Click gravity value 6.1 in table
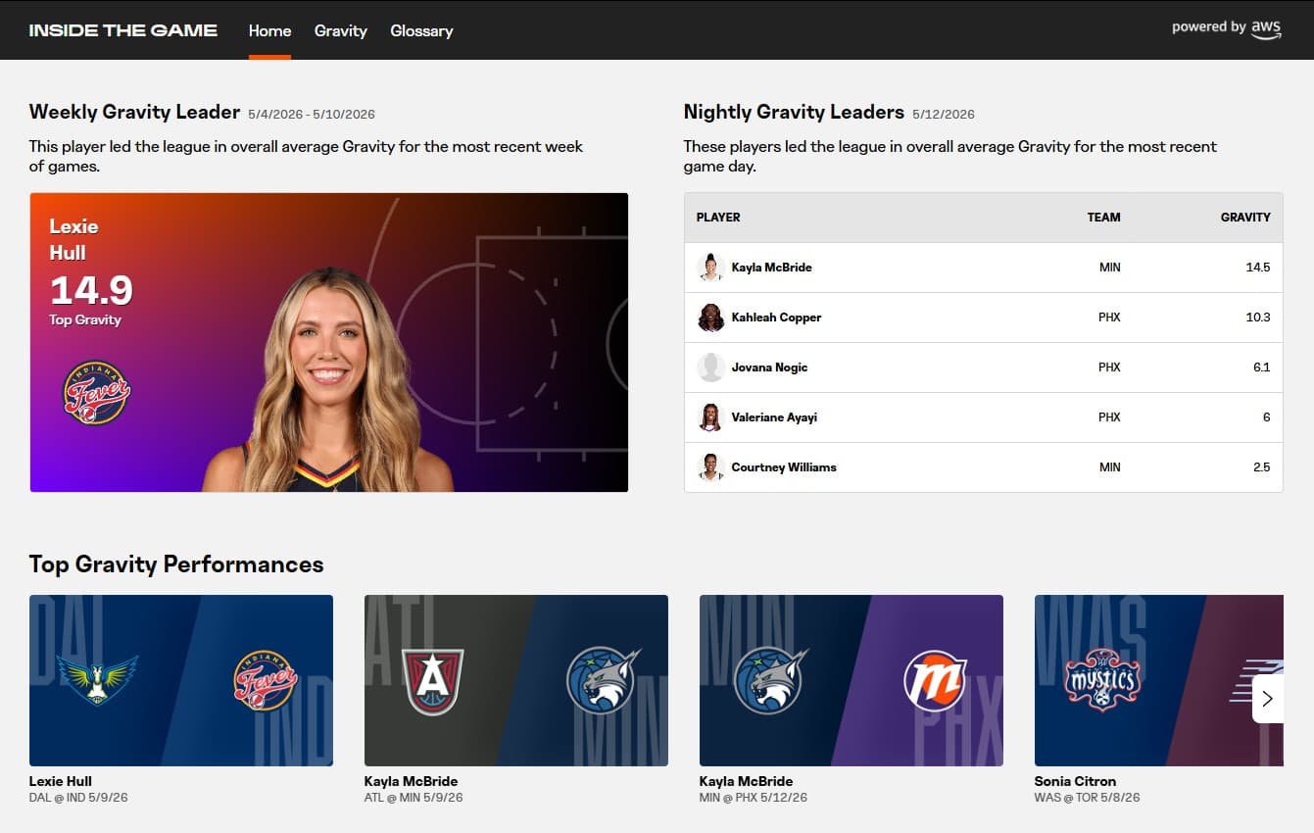This screenshot has height=833, width=1314. point(1262,367)
